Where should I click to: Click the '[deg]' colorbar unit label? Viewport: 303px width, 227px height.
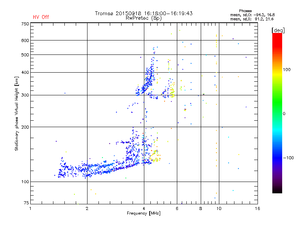click(x=278, y=30)
